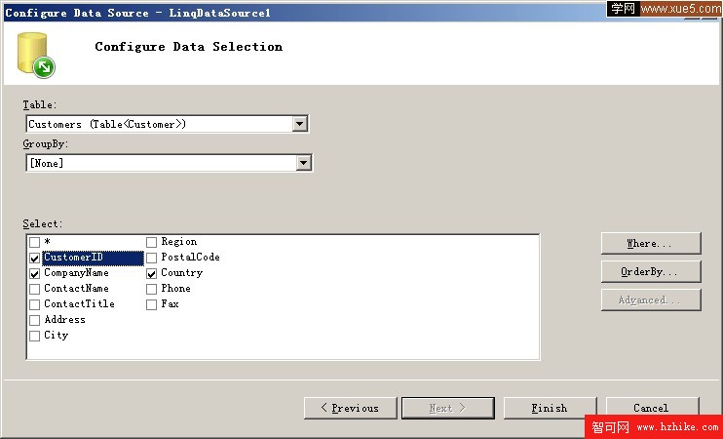Click the greyed-out Next button
Viewport: 723px width, 439px height.
click(x=448, y=408)
